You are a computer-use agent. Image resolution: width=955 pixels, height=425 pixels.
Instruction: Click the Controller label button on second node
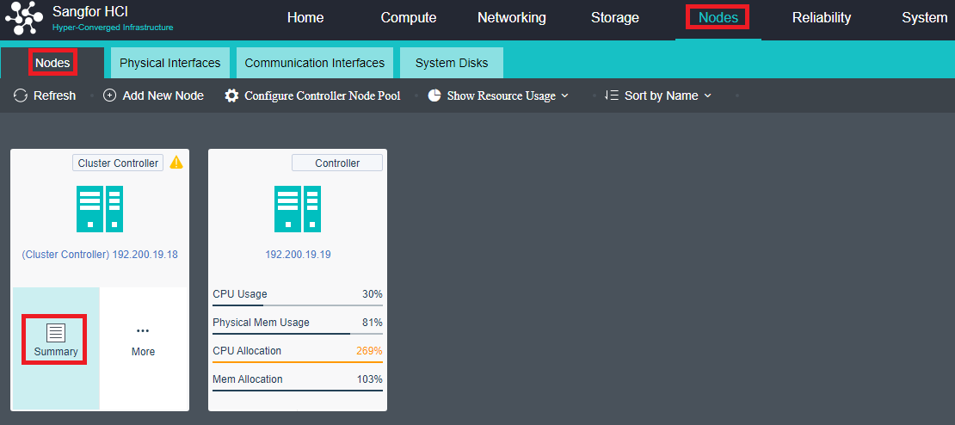(337, 163)
